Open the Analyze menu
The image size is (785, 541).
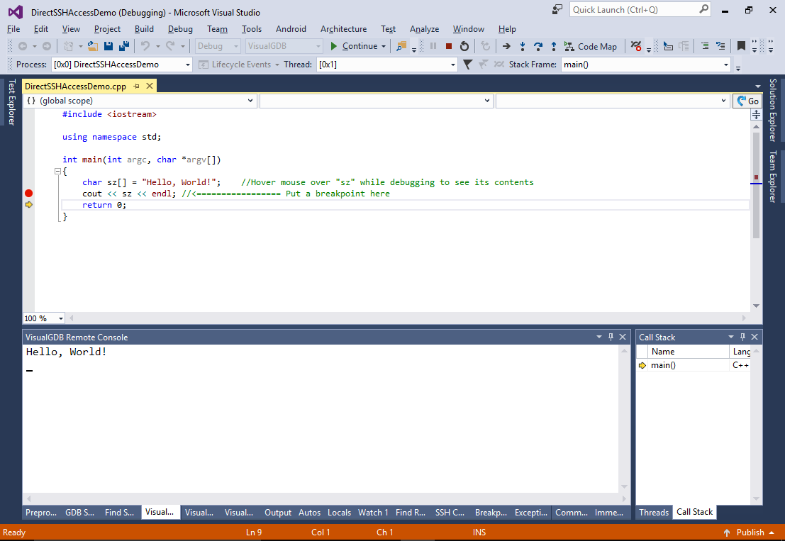coord(424,29)
